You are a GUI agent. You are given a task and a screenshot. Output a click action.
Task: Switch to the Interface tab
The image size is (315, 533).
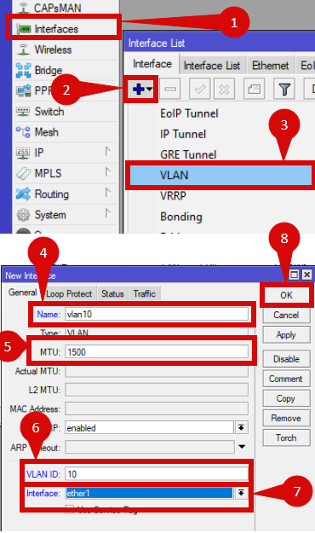(x=152, y=64)
